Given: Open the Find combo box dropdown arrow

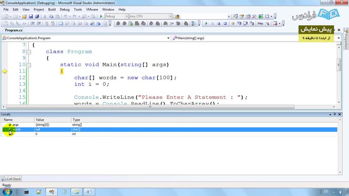Looking at the screenshot, I should tap(228, 16).
